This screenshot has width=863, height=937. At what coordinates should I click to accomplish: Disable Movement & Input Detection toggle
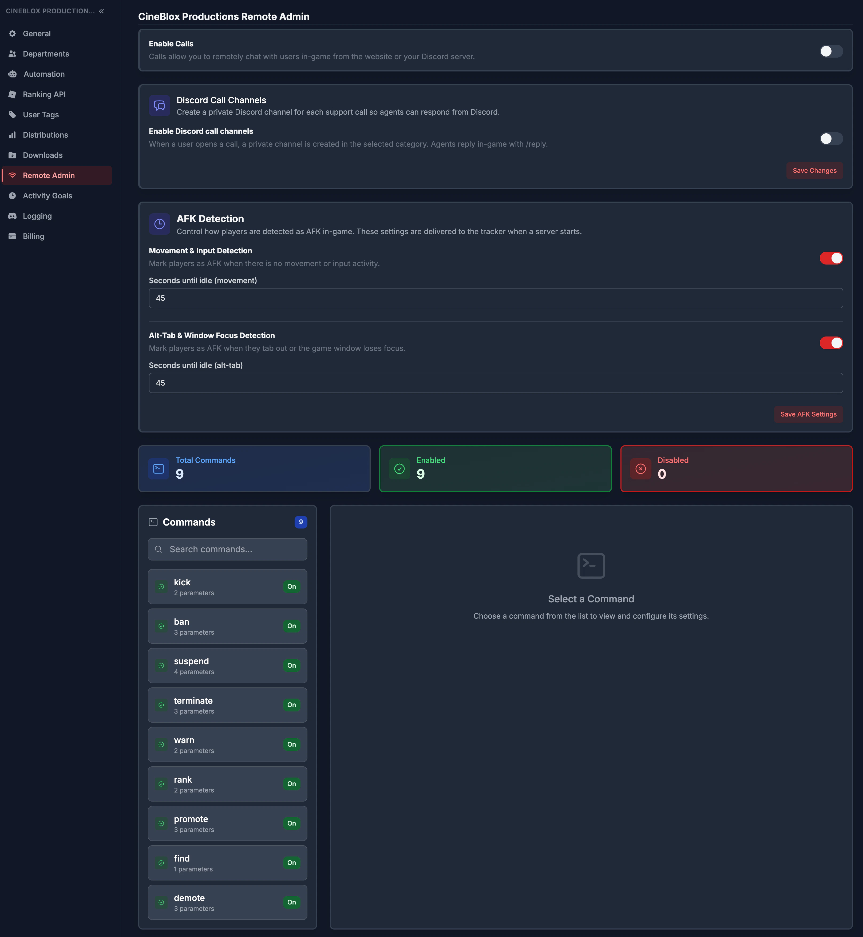click(x=831, y=258)
